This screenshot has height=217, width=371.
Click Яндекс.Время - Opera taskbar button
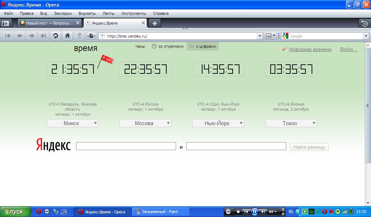[103, 212]
